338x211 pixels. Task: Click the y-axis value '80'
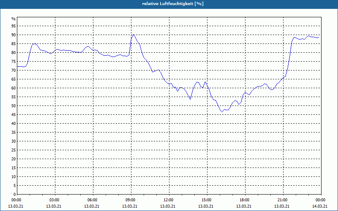tap(14, 52)
